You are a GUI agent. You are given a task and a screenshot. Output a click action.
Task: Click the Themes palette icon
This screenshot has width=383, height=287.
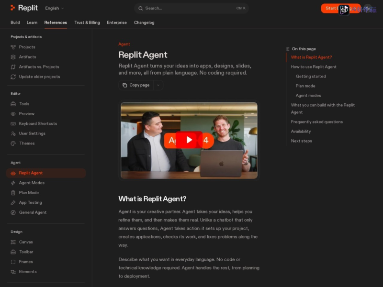point(13,143)
